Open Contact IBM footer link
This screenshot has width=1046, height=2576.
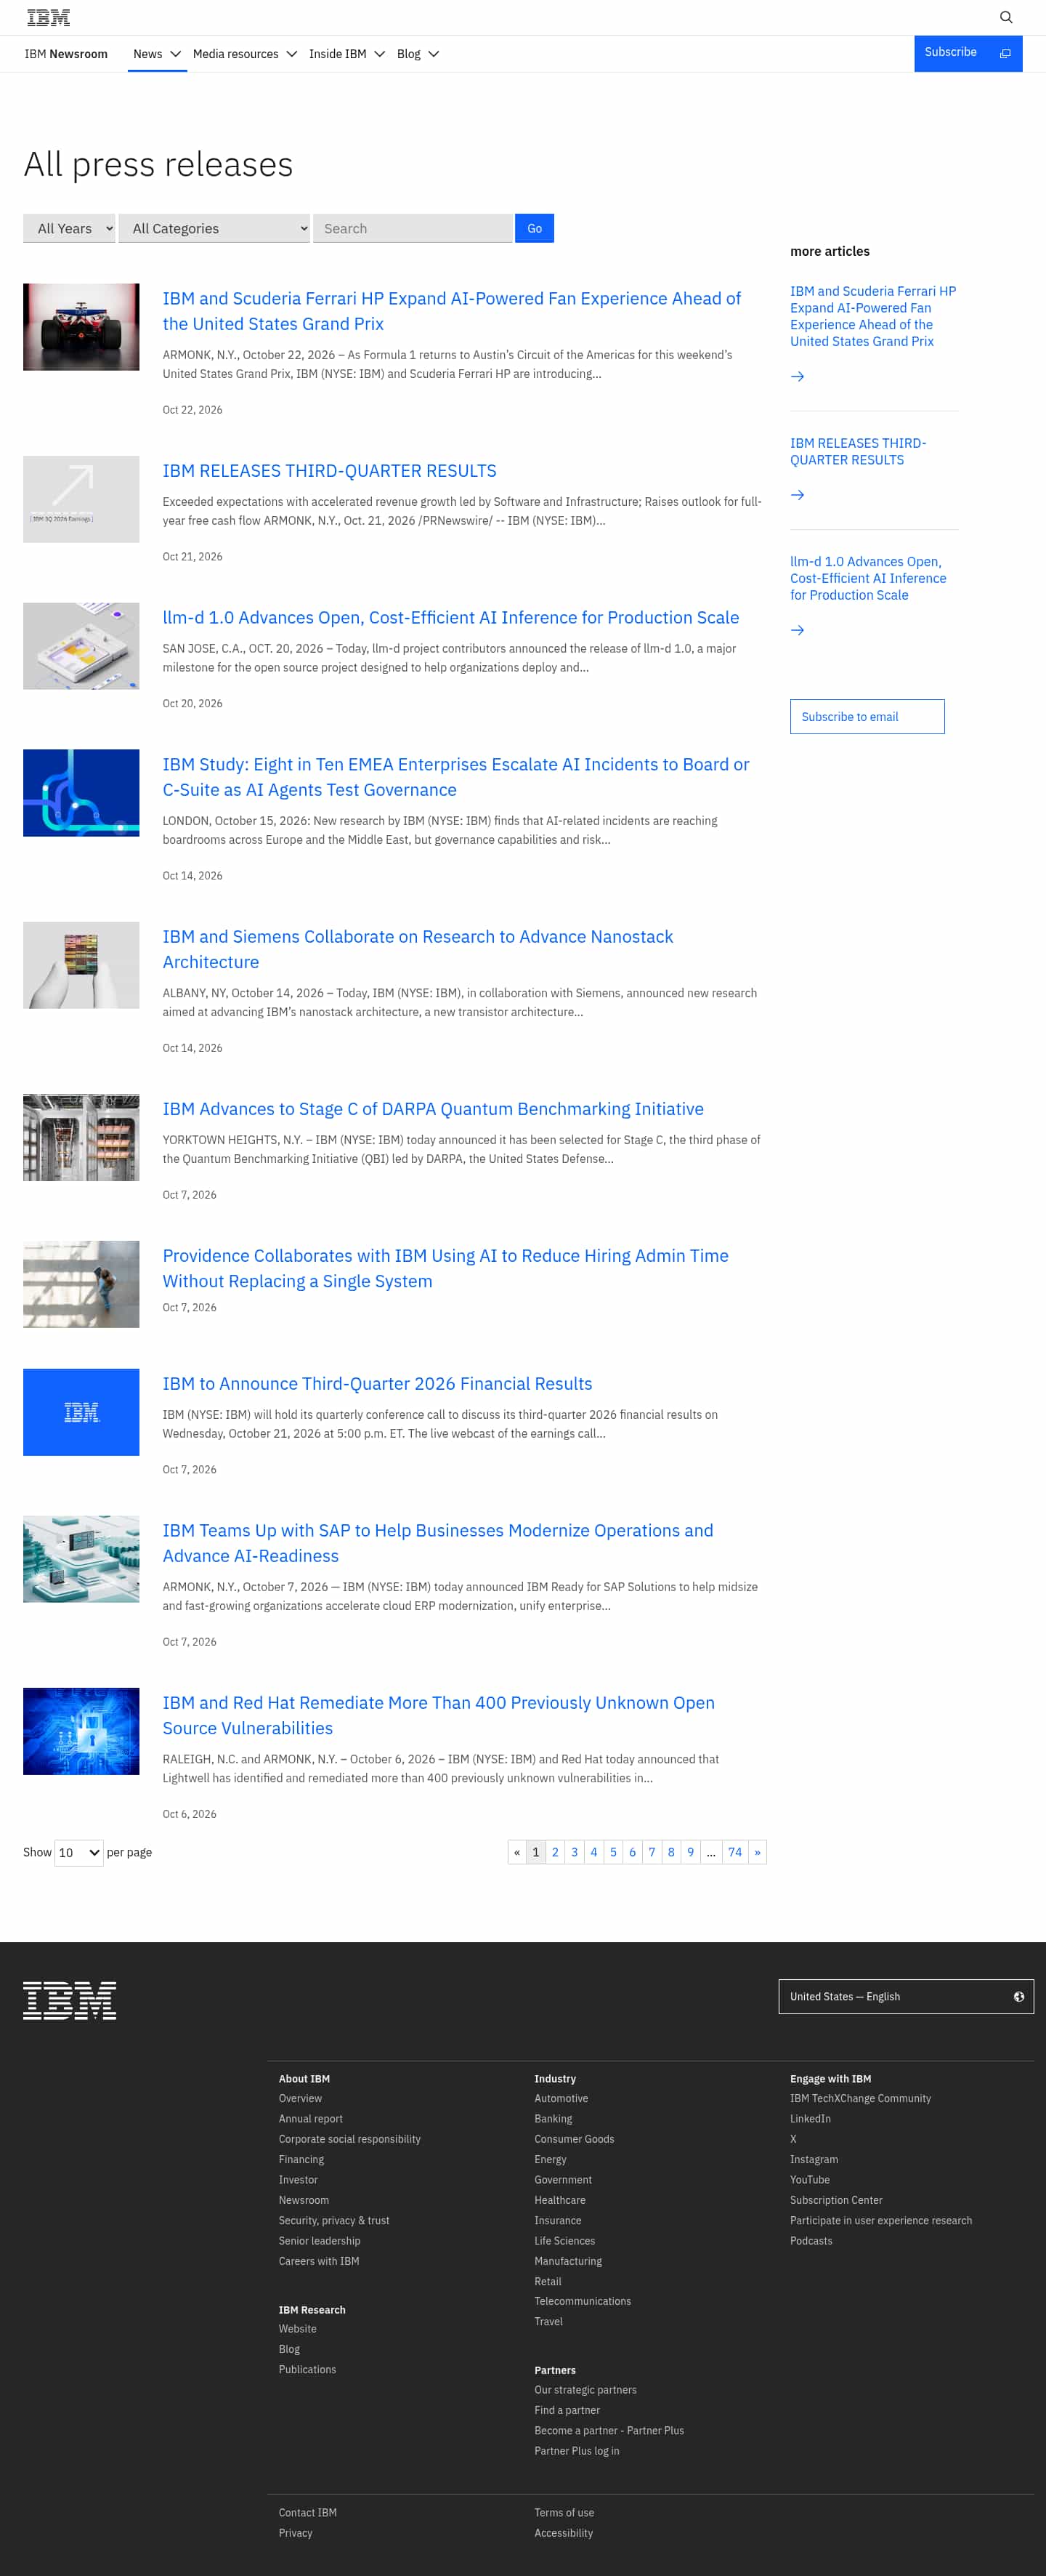pos(308,2512)
